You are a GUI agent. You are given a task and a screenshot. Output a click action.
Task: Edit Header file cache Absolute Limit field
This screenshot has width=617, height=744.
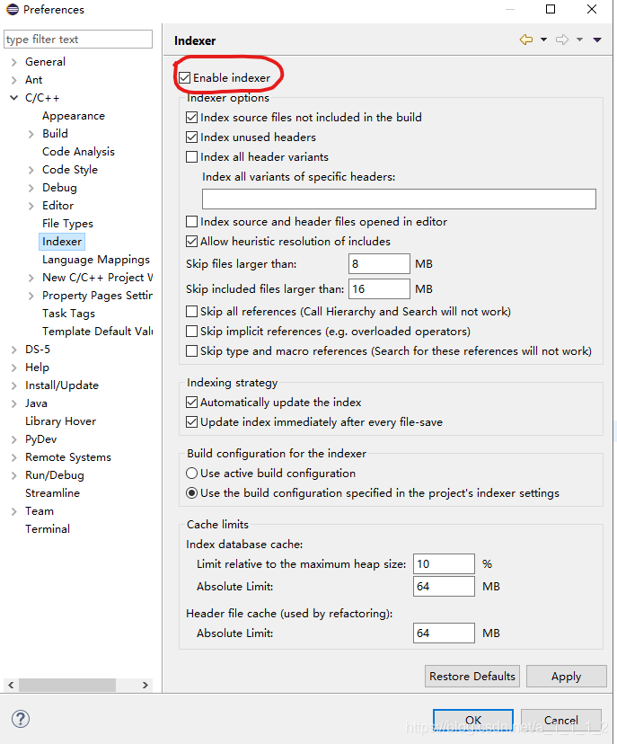click(444, 633)
